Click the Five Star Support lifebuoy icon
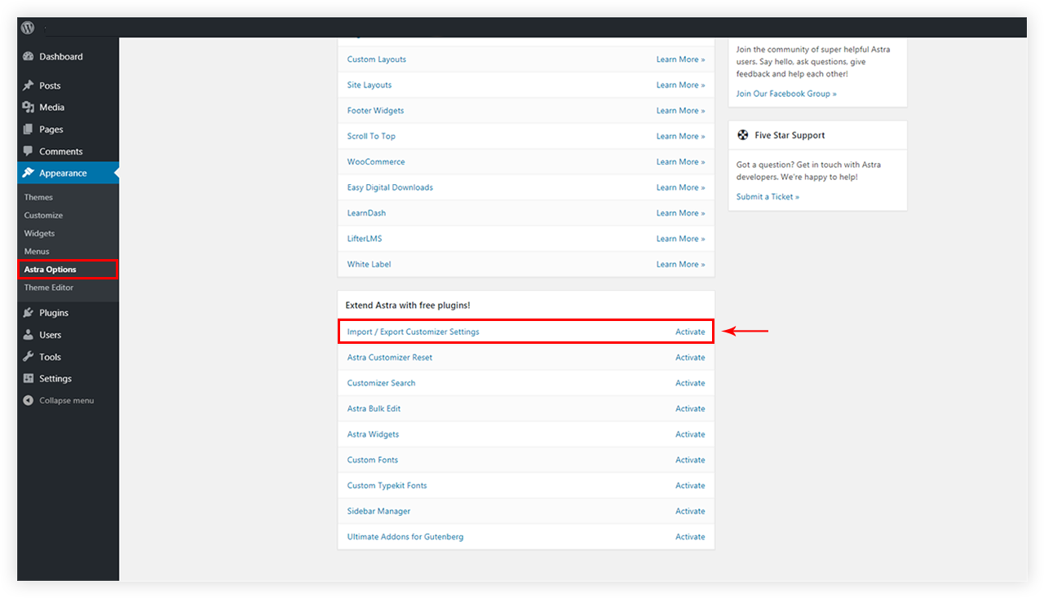Image resolution: width=1044 pixels, height=598 pixels. pyautogui.click(x=742, y=135)
